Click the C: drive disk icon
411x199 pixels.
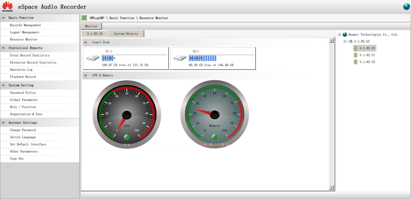click(x=93, y=58)
